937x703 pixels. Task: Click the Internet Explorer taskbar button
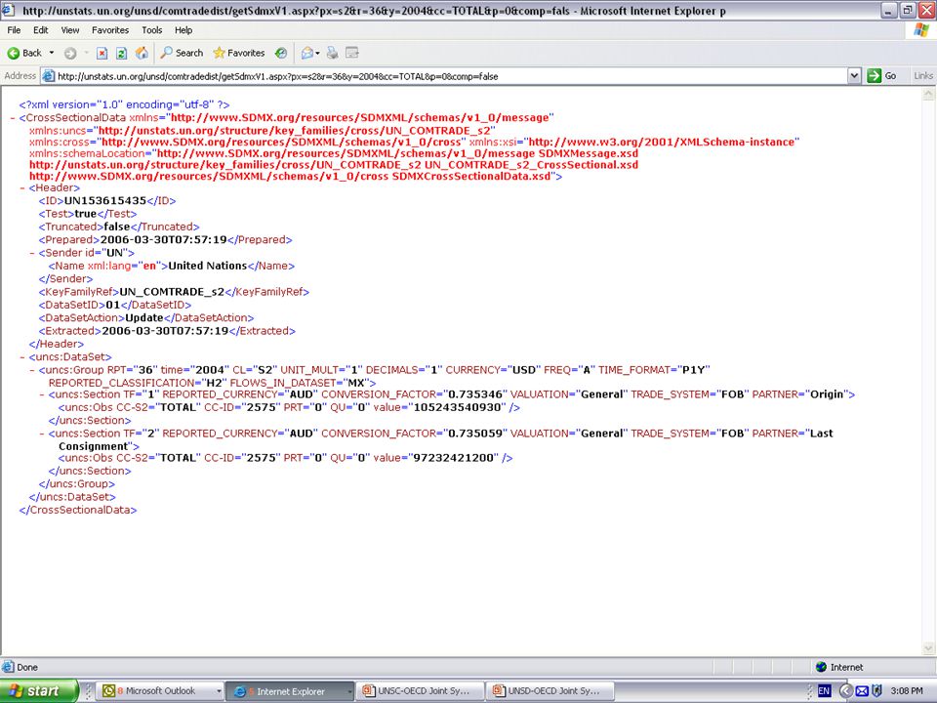click(291, 691)
